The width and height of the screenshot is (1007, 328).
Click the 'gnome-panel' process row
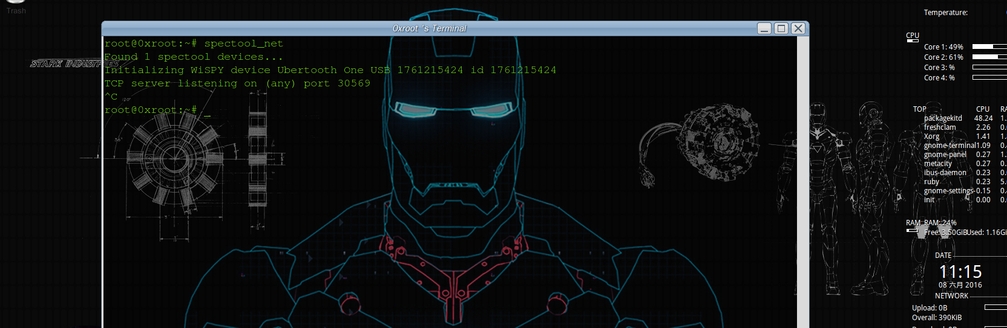click(965, 155)
